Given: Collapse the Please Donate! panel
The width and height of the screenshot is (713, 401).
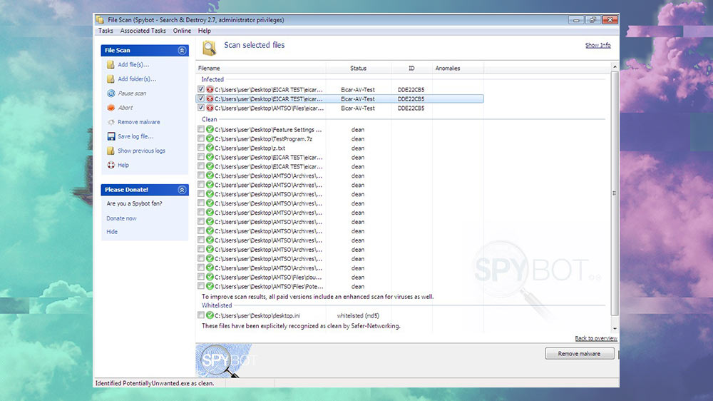Looking at the screenshot, I should coord(182,190).
